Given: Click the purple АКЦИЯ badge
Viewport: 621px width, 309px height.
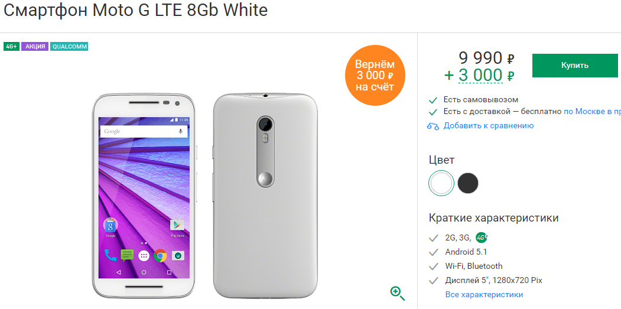Looking at the screenshot, I should tap(35, 46).
